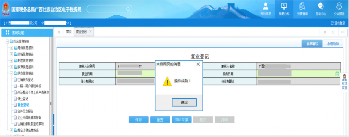The width and height of the screenshot is (349, 137).
Task: Open 停业登记 in the tree
Action: (23, 99)
